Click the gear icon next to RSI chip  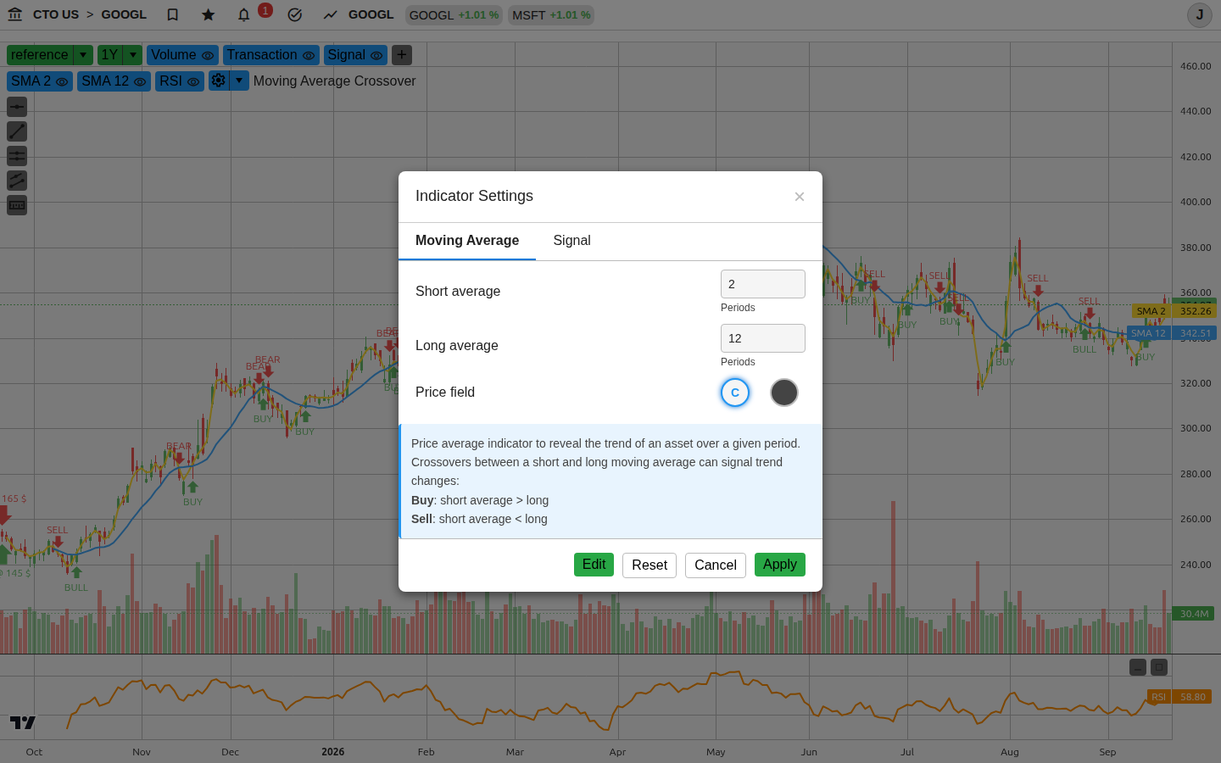[219, 81]
